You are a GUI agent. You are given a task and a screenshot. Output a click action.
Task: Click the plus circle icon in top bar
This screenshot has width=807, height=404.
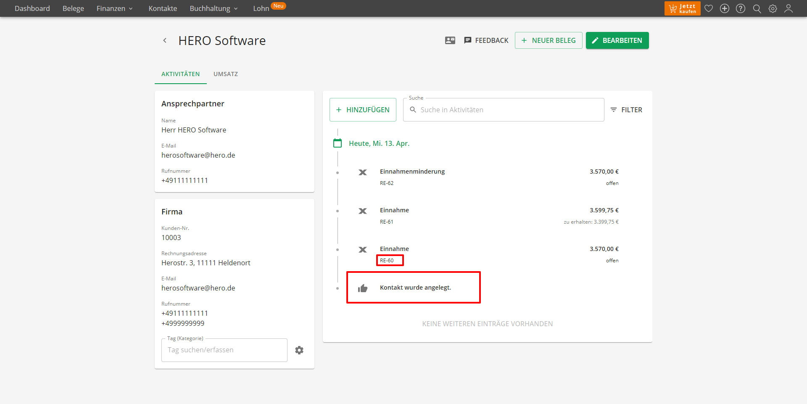[x=725, y=8]
